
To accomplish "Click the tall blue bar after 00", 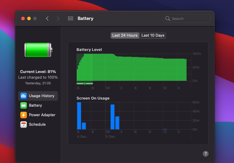I will point(113,117).
